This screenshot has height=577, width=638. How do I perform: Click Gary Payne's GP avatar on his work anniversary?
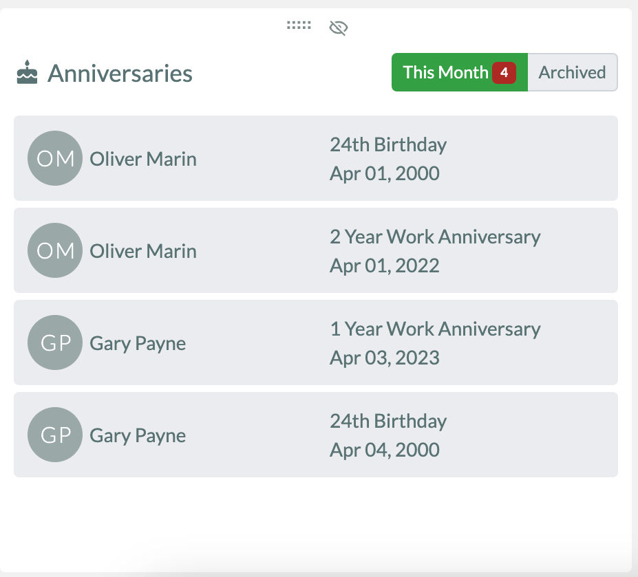click(55, 342)
